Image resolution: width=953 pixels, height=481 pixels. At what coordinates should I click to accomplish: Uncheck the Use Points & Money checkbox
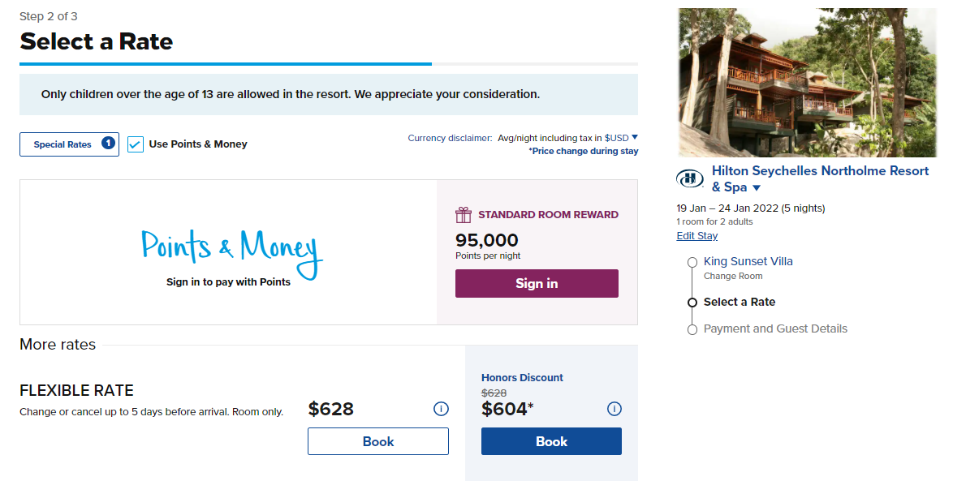coord(134,144)
